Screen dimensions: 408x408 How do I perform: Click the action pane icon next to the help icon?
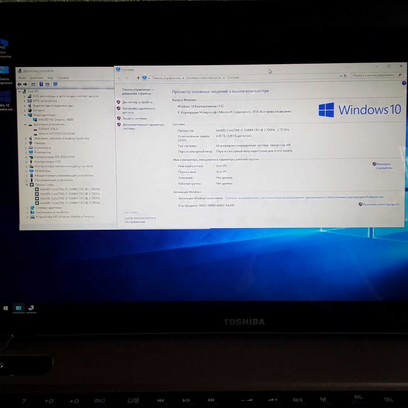pos(47,85)
